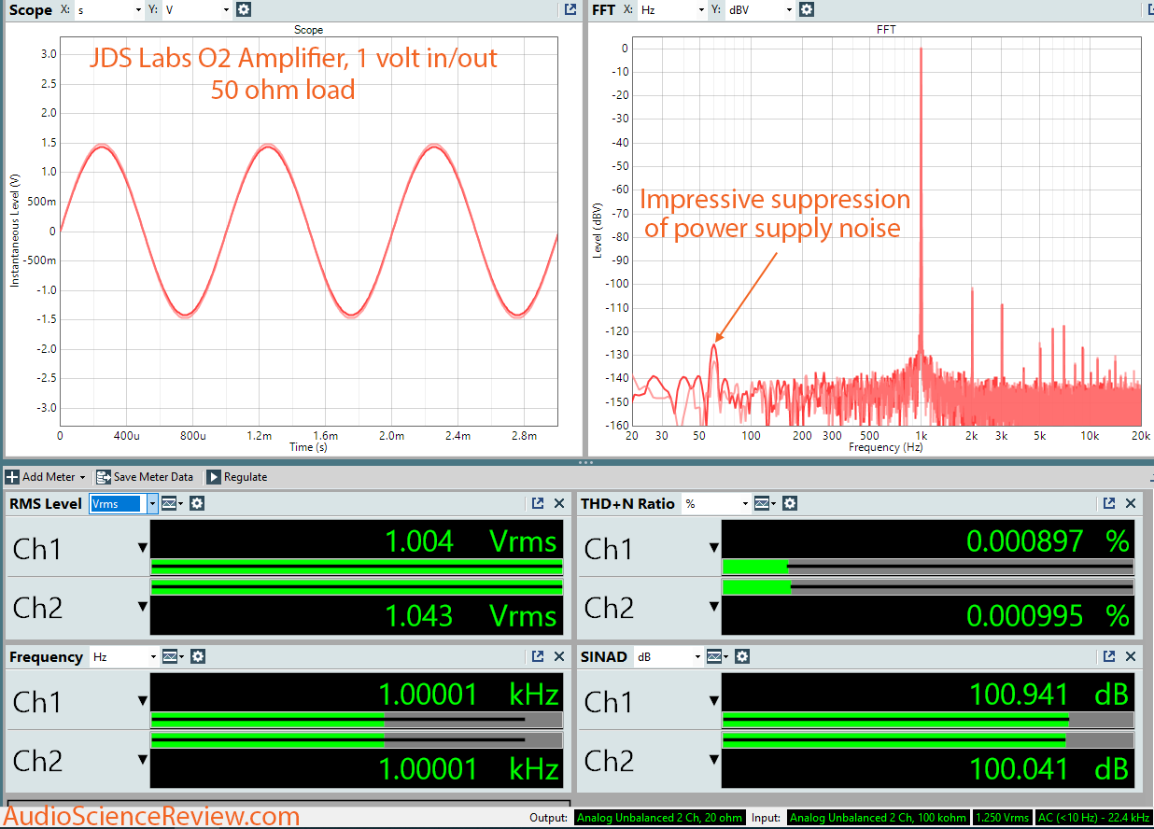Click Frequency meter bar graph view icon
Viewport: 1154px width, 829px height.
[x=171, y=656]
